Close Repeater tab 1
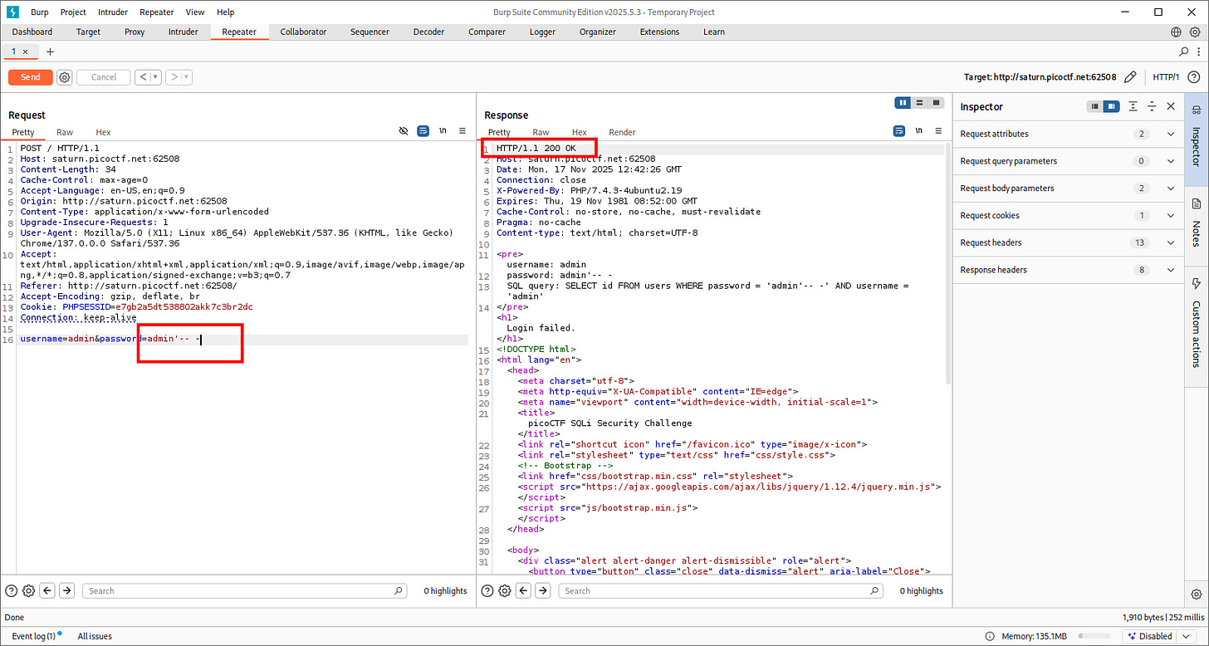 [x=25, y=51]
